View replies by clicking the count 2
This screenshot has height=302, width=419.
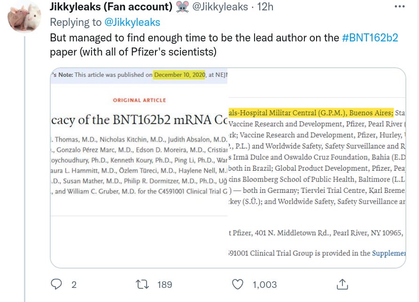pos(73,284)
